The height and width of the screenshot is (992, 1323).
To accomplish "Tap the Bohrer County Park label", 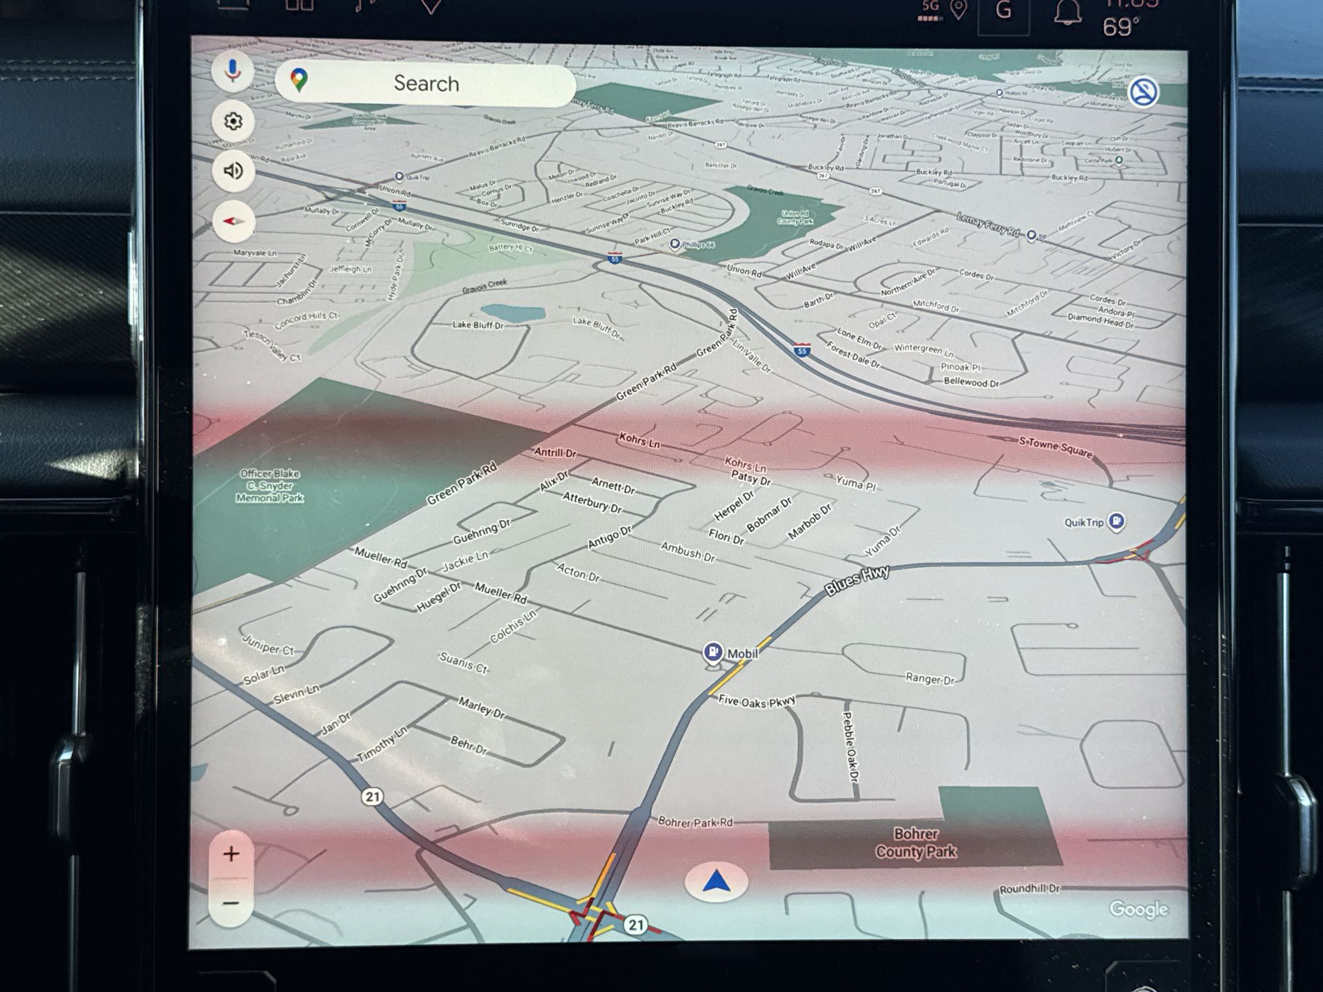I will click(915, 843).
